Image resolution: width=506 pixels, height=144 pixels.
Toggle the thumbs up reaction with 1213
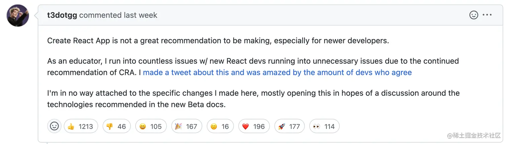81,126
